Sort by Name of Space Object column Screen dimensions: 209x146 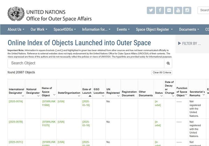tap(48, 91)
